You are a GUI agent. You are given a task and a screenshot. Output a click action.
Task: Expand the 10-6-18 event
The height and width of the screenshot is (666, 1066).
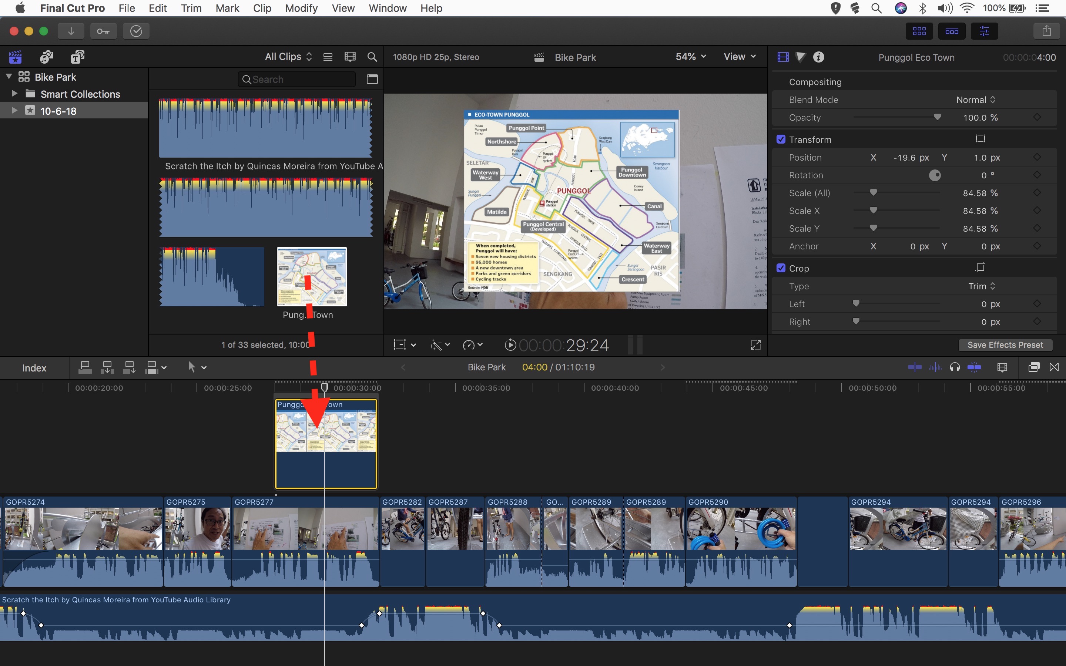[14, 110]
